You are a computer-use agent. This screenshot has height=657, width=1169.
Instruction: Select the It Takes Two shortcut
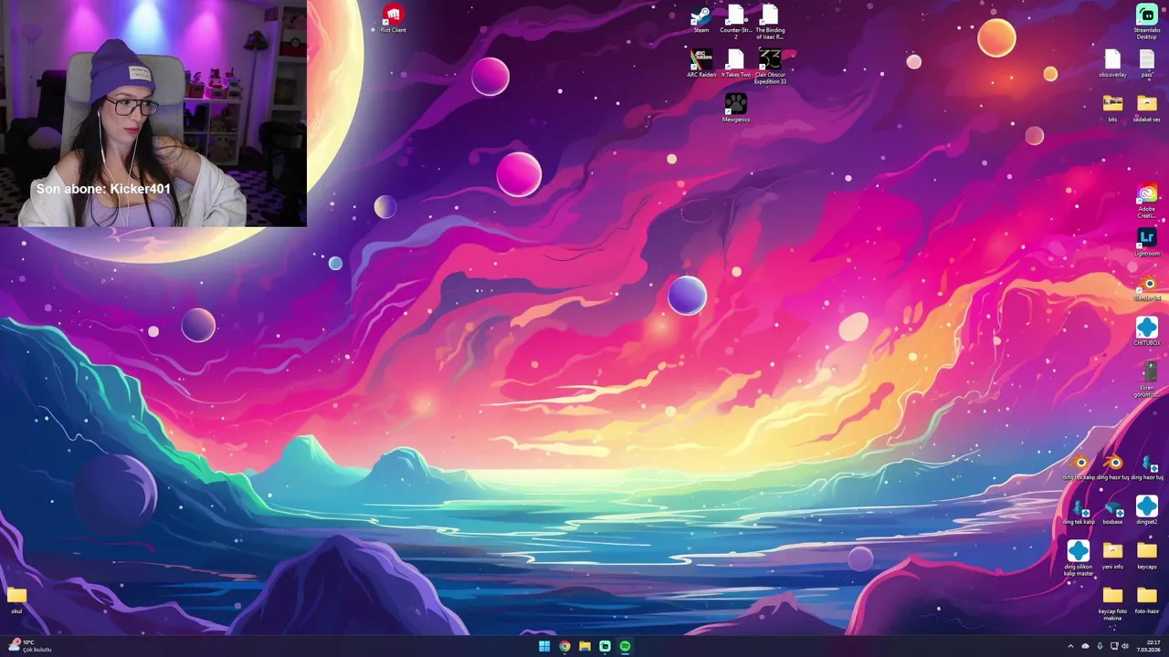tap(735, 63)
